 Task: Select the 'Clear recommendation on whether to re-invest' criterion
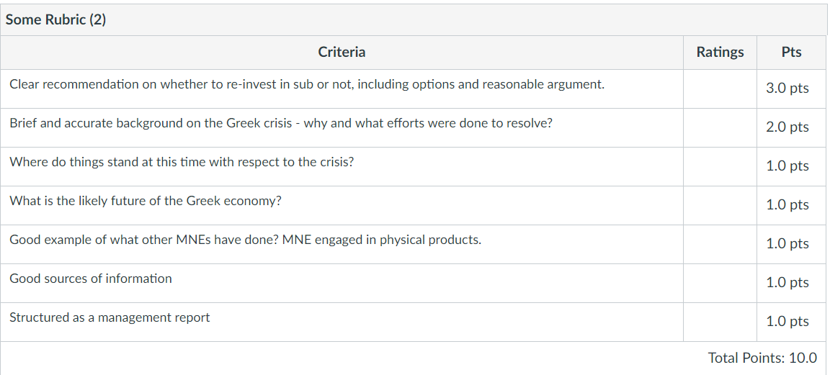pos(307,84)
